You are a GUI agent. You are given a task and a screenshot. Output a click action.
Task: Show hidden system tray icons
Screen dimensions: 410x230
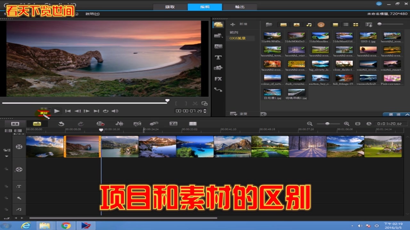click(352, 226)
